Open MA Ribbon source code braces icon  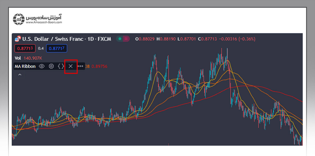tap(61, 66)
